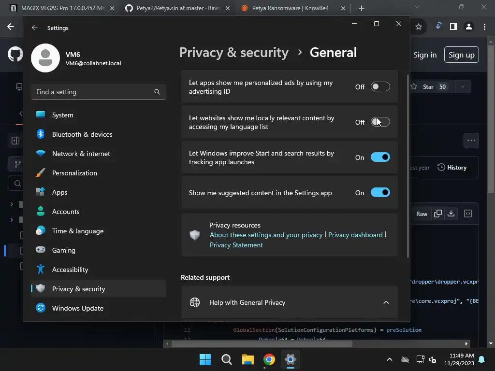495x371 pixels.
Task: Select Gaming controller icon in sidebar
Action: [x=41, y=250]
